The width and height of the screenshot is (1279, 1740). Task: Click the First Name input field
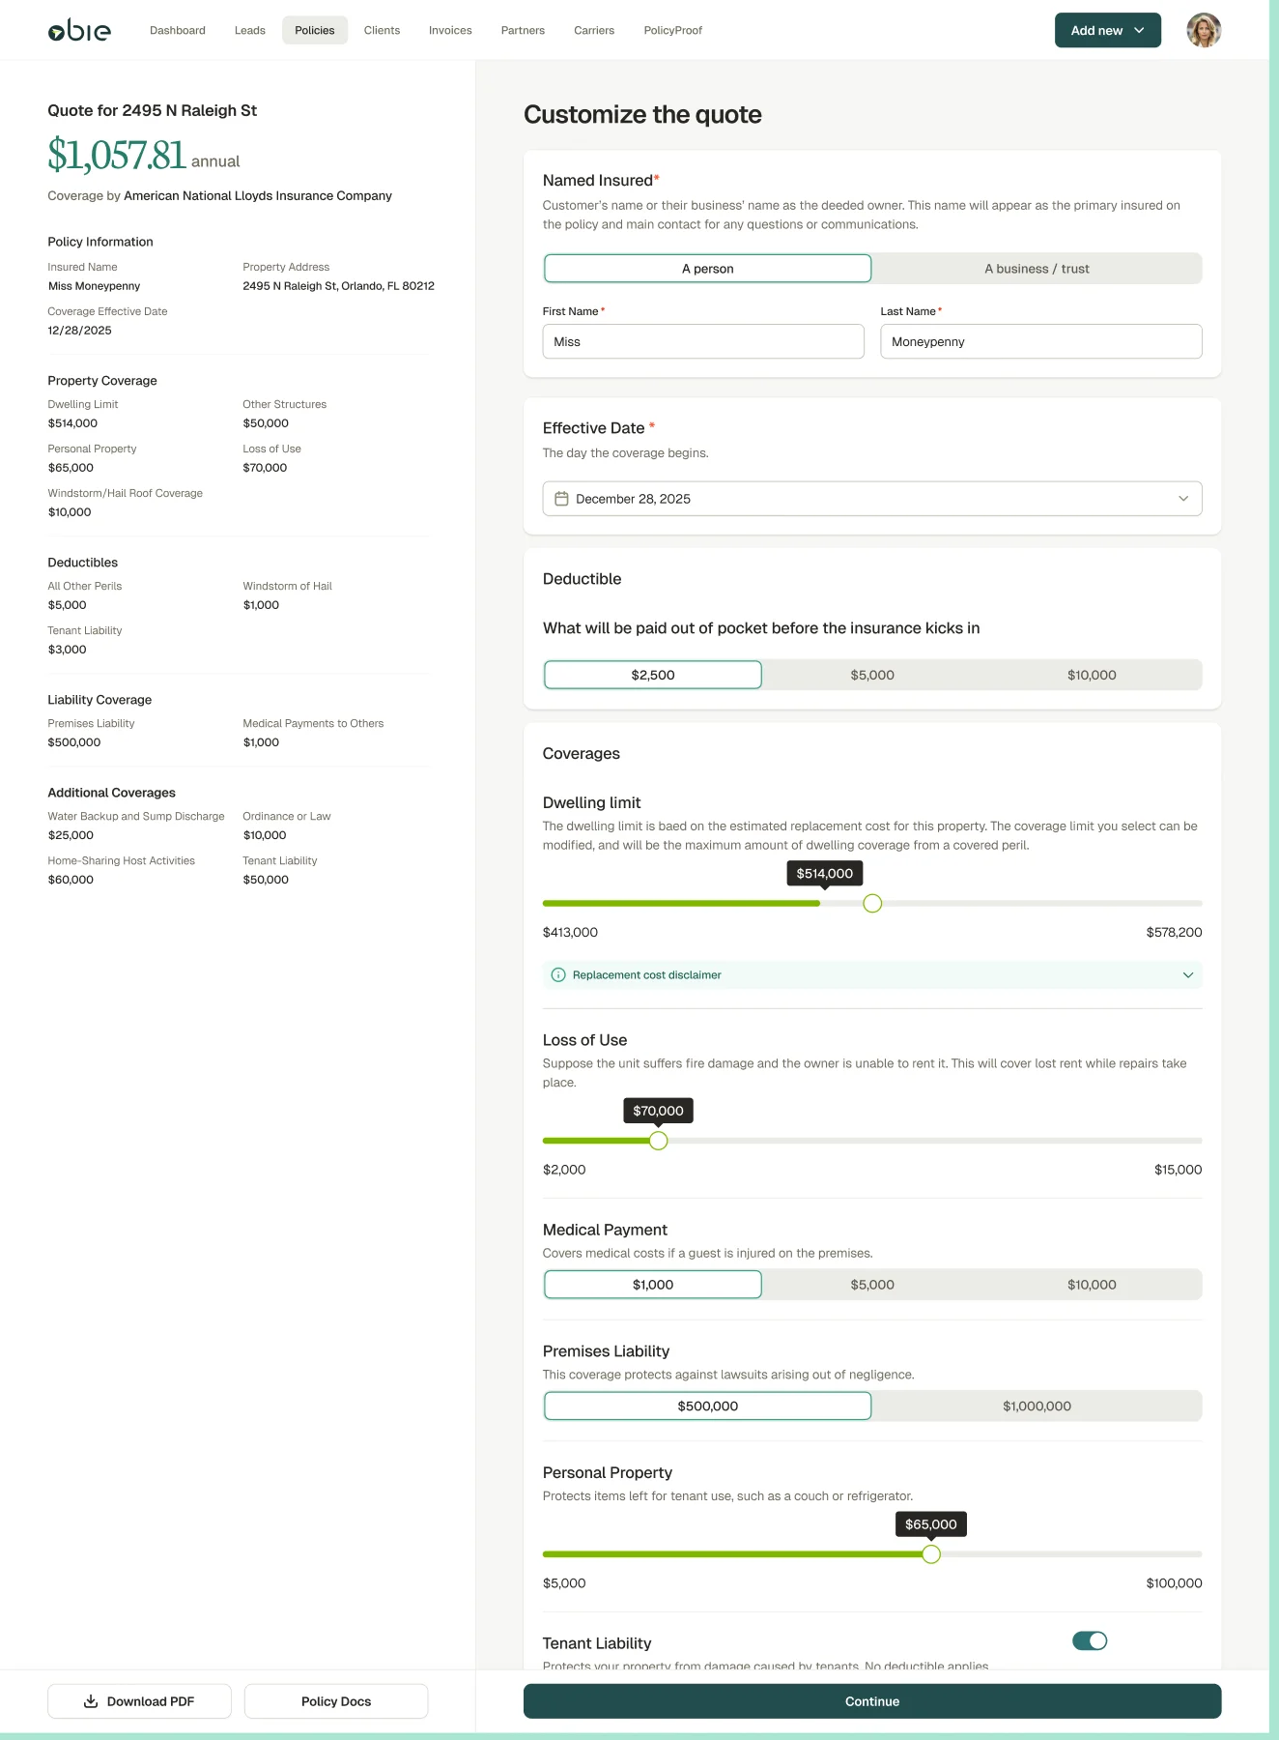[703, 341]
